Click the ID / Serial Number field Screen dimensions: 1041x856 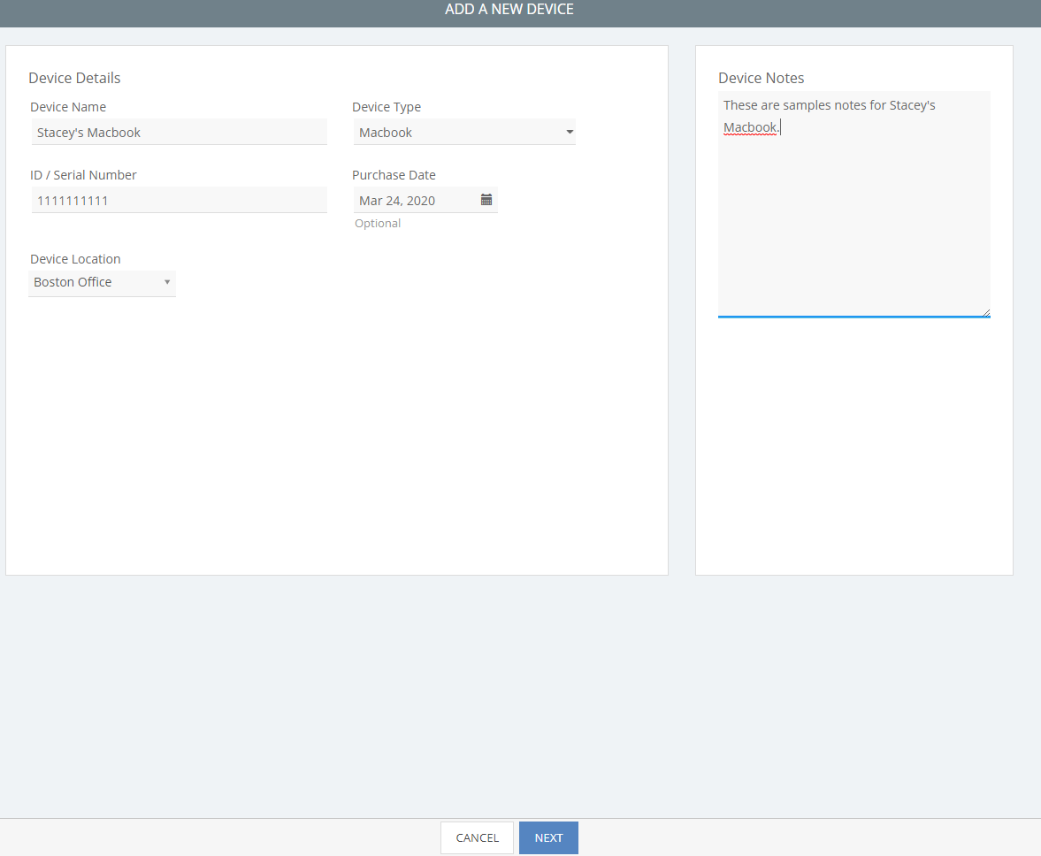tap(180, 201)
